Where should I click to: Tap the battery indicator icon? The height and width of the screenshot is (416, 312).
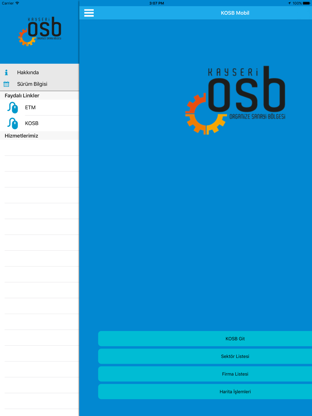click(306, 3)
